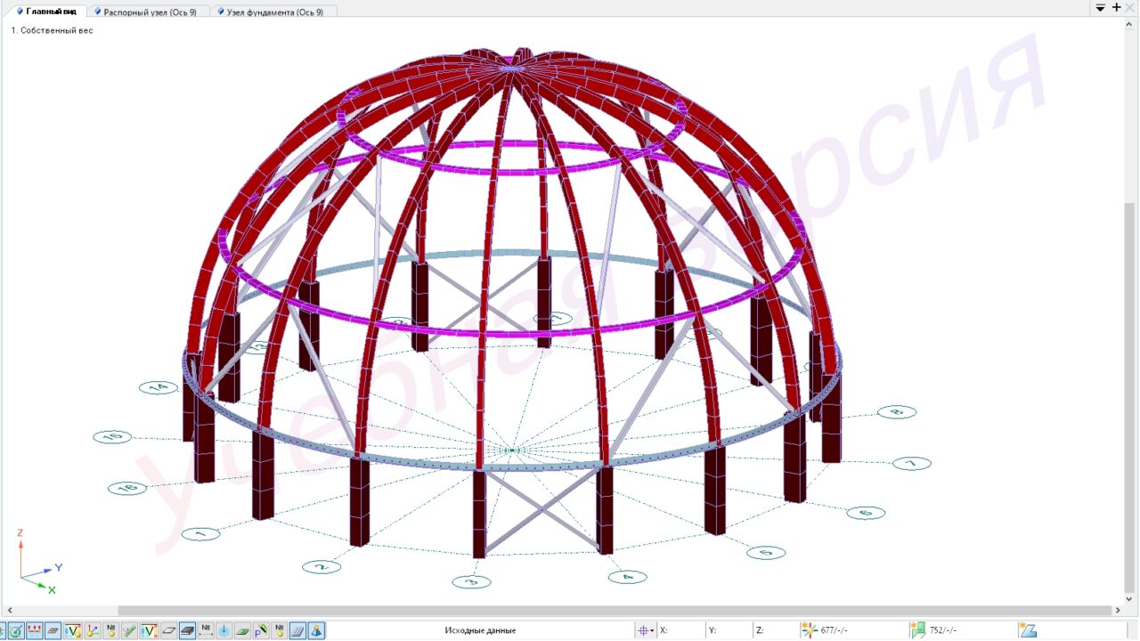Image resolution: width=1140 pixels, height=641 pixels.
Task: Click the node load blue arrow icon
Action: click(224, 630)
